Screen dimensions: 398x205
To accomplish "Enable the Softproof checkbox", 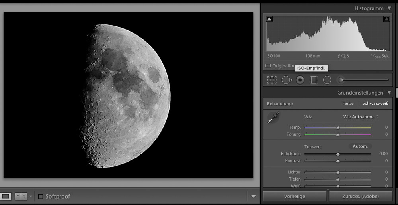I will point(41,196).
